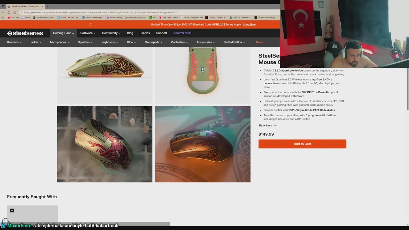View the bottom-of-mouse image
The width and height of the screenshot is (409, 230).
pos(203,75)
